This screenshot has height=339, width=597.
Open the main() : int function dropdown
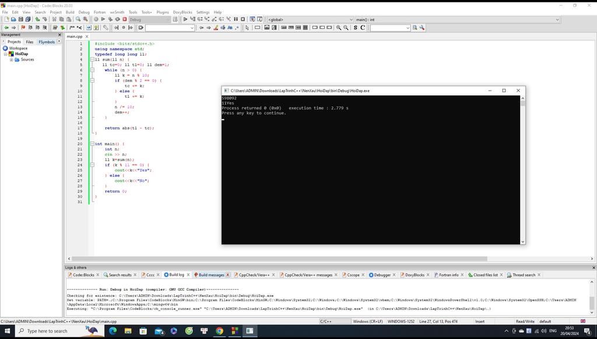pyautogui.click(x=457, y=20)
